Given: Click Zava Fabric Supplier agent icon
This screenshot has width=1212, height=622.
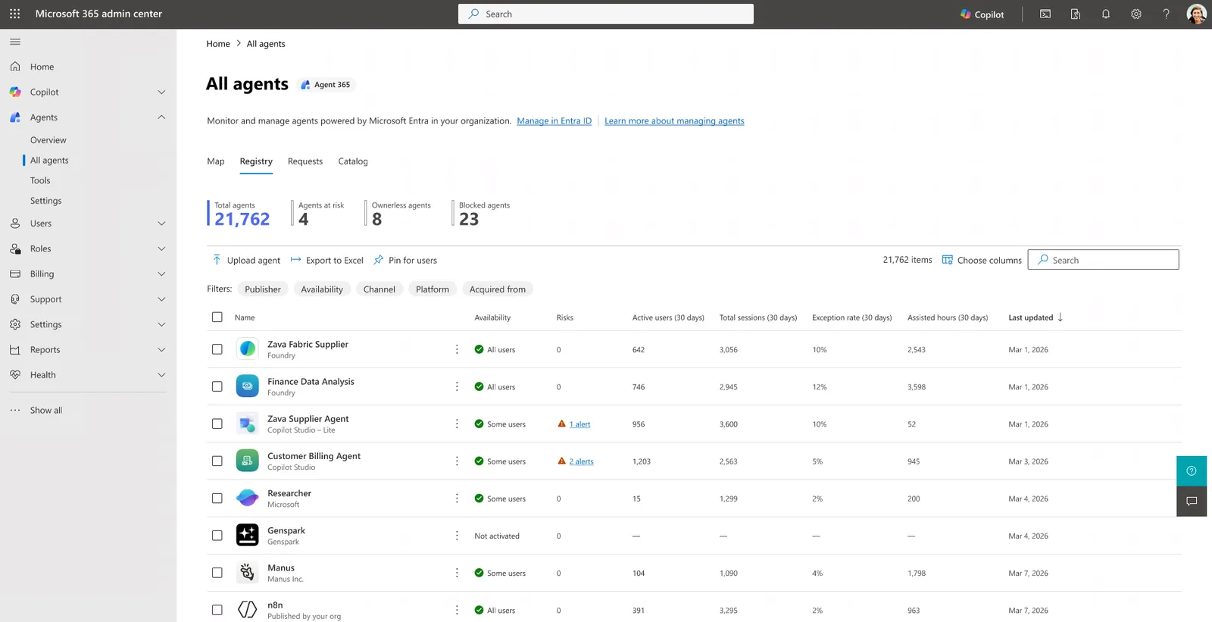Looking at the screenshot, I should click(247, 349).
